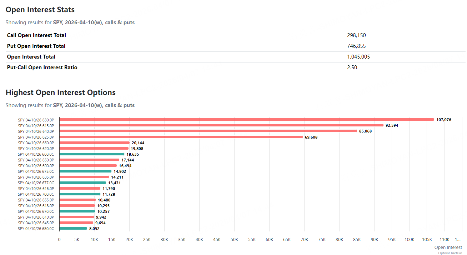Click the Open Interest Stats heading
Viewport: 467px width, 255px height.
[x=40, y=10]
